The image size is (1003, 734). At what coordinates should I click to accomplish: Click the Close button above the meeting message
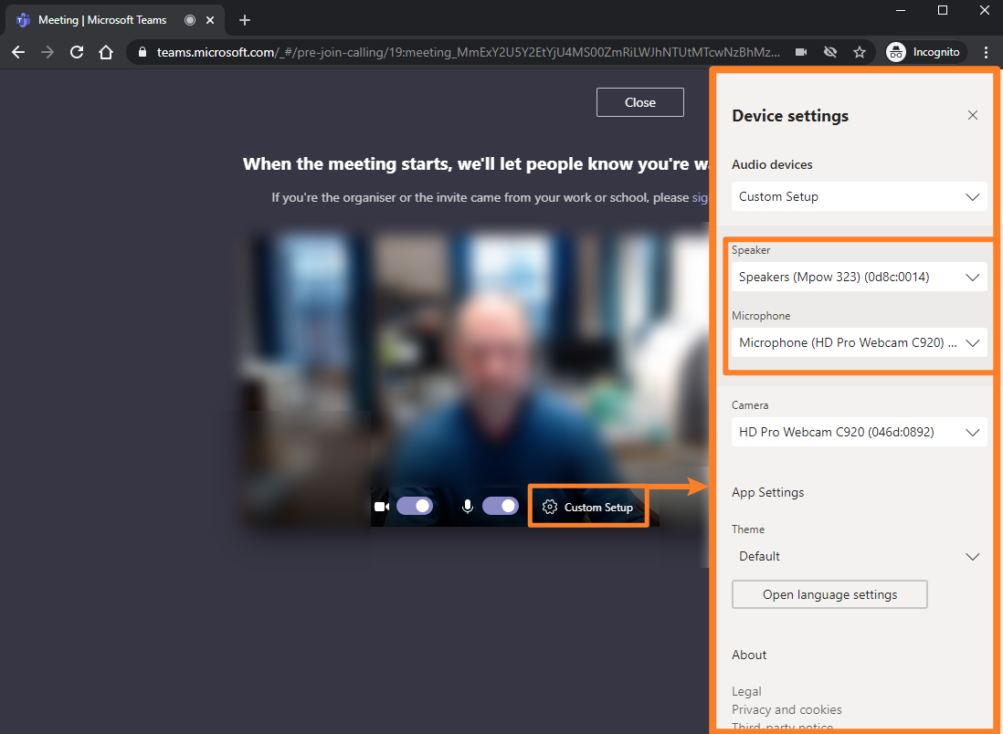point(639,102)
